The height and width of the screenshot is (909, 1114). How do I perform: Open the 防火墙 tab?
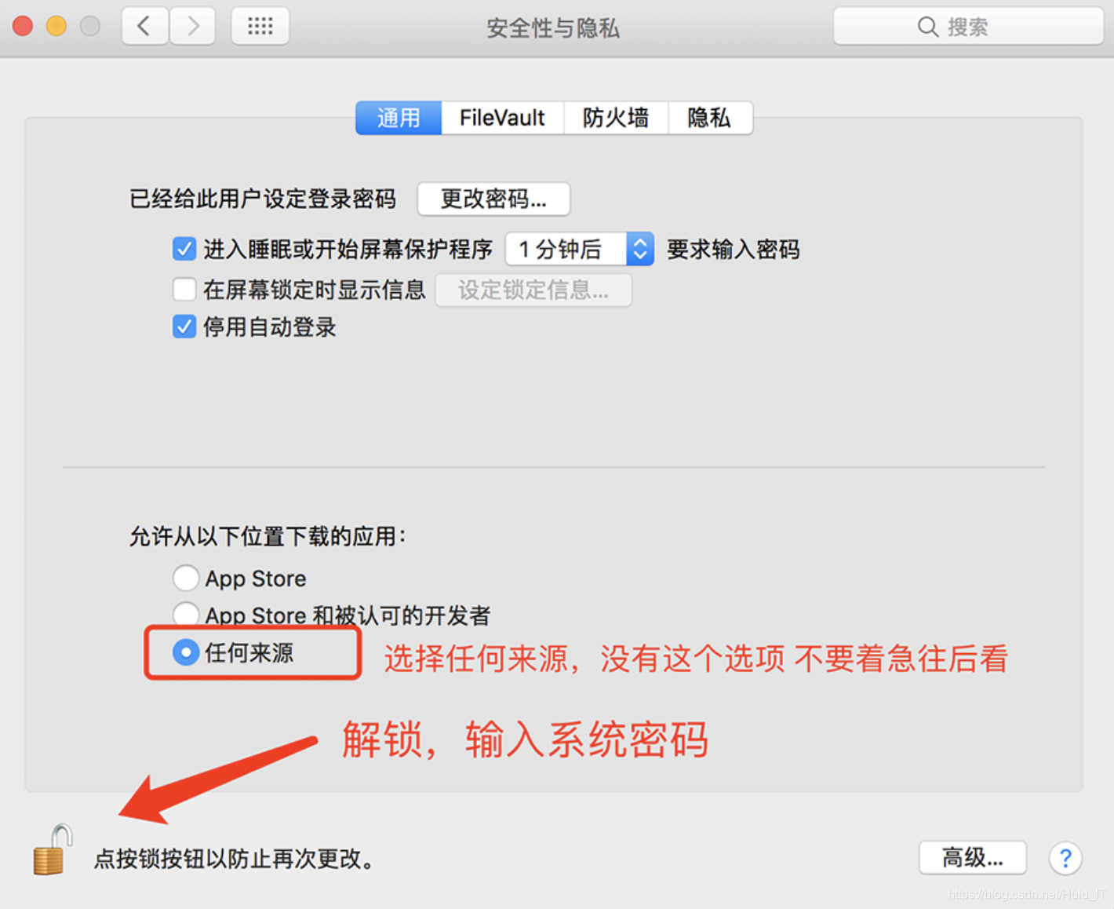click(616, 118)
